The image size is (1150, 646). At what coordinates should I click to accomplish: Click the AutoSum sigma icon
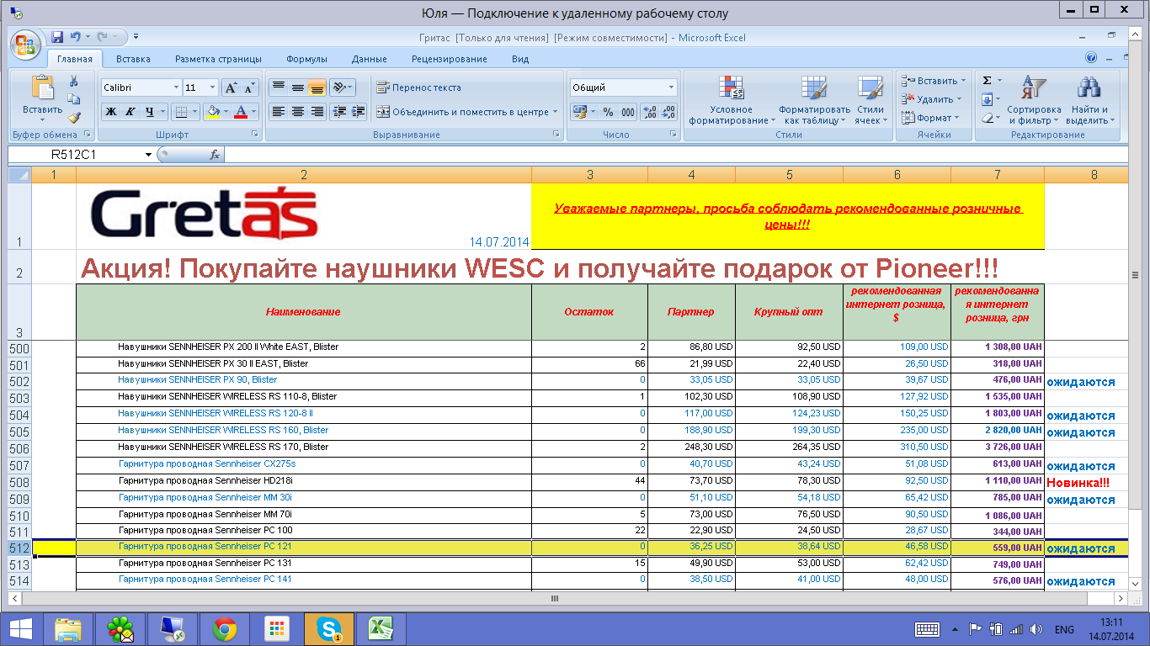988,81
